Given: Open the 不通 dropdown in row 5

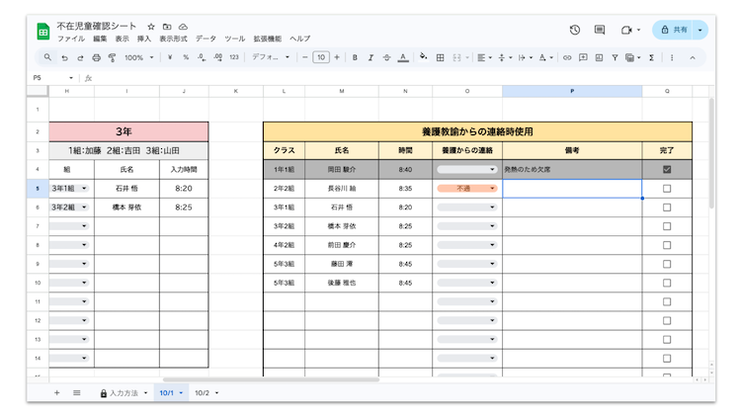Looking at the screenshot, I should (x=467, y=189).
